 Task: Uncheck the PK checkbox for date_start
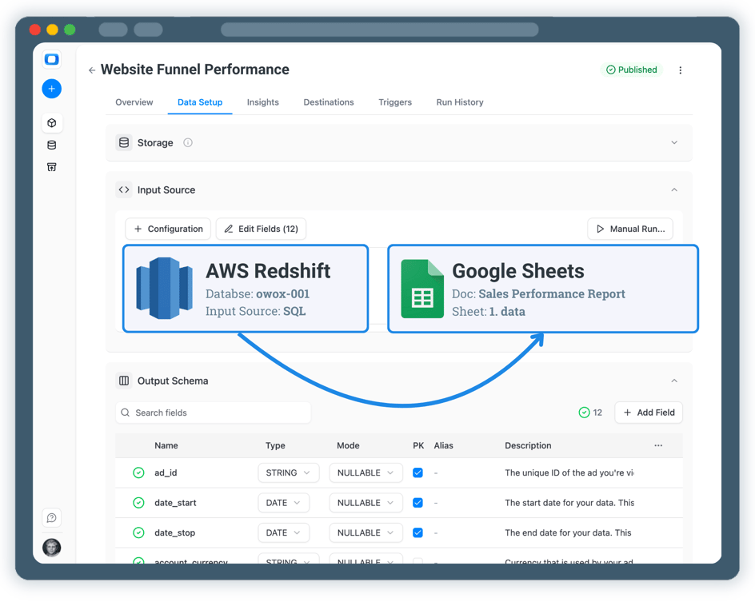417,503
